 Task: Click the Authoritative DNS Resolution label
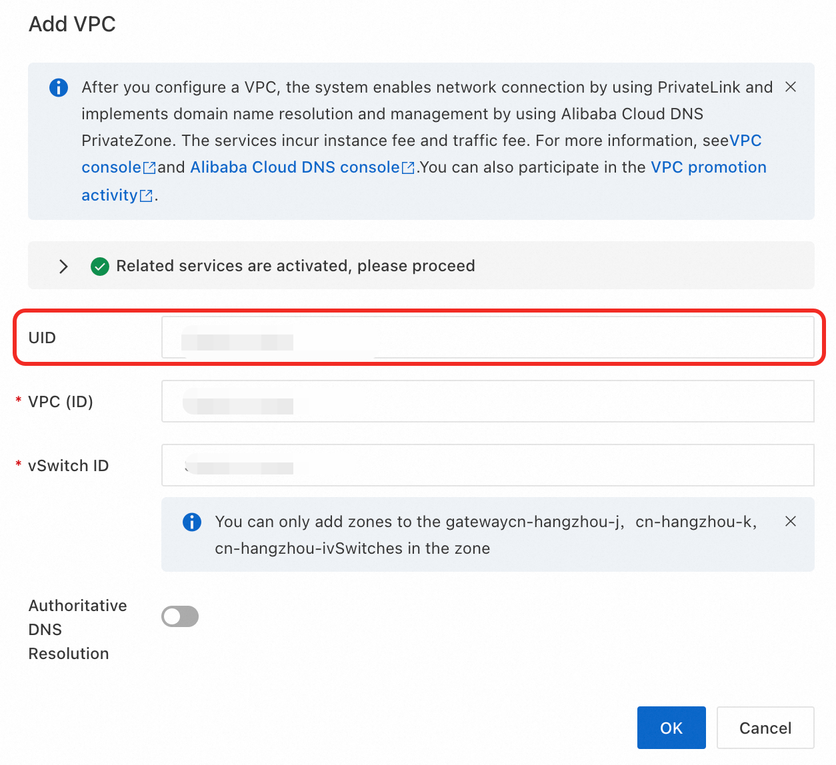[x=77, y=629]
